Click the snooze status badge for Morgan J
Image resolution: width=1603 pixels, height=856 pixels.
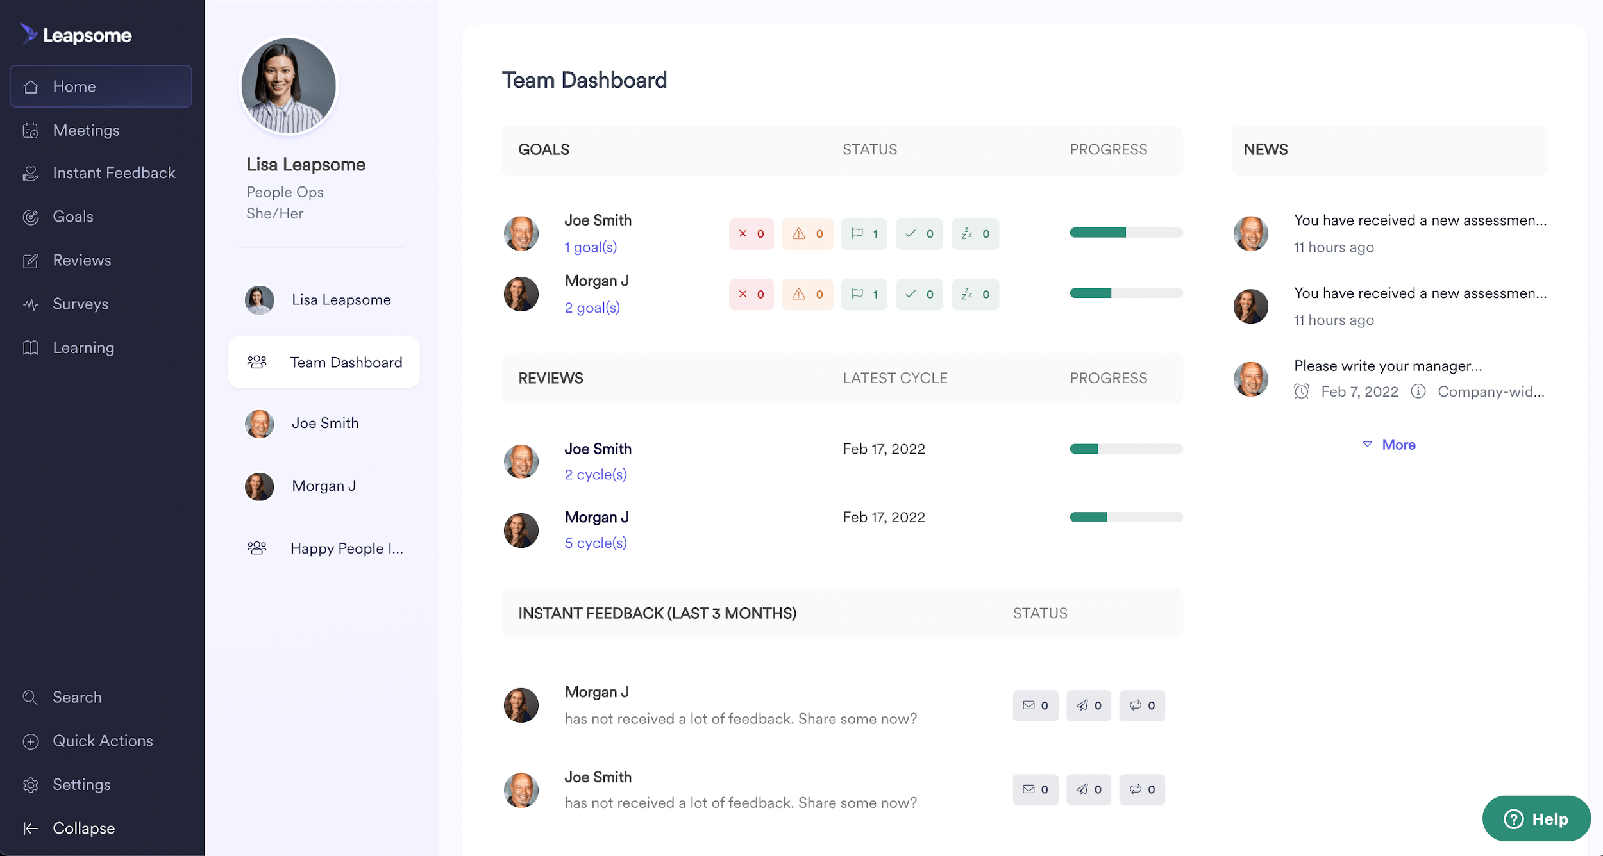point(975,294)
